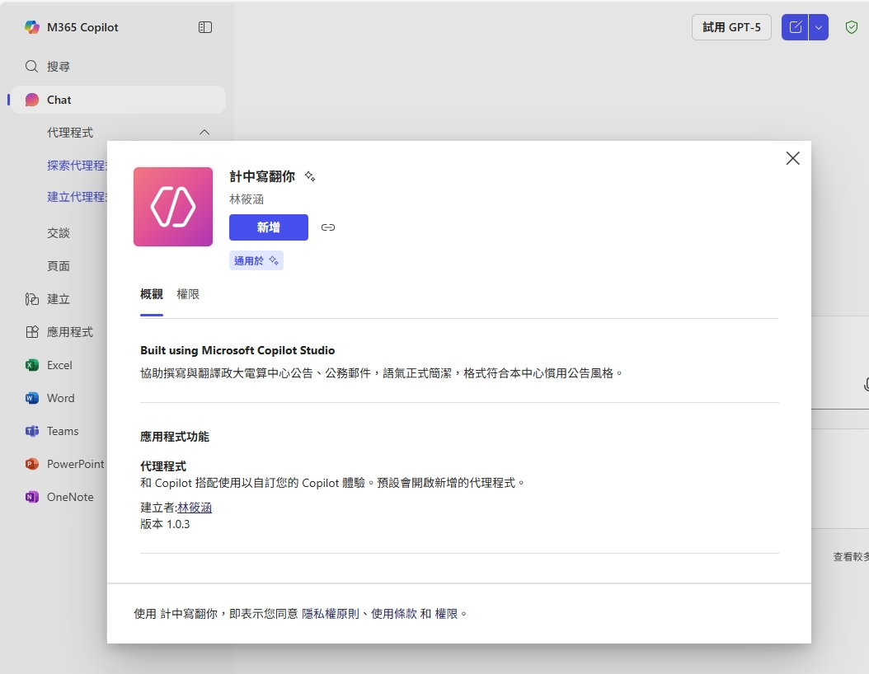Viewport: 869px width, 674px height.
Task: Click the Excel icon in sidebar
Action: click(32, 365)
